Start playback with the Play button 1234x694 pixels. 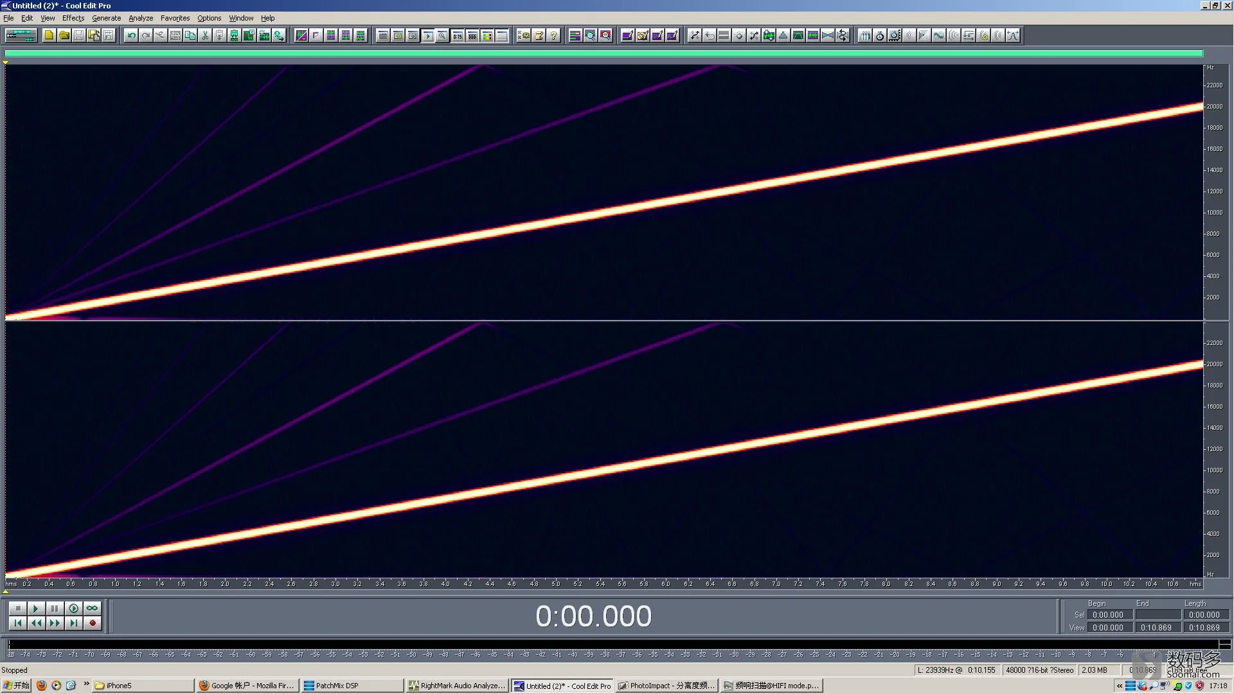(x=37, y=608)
